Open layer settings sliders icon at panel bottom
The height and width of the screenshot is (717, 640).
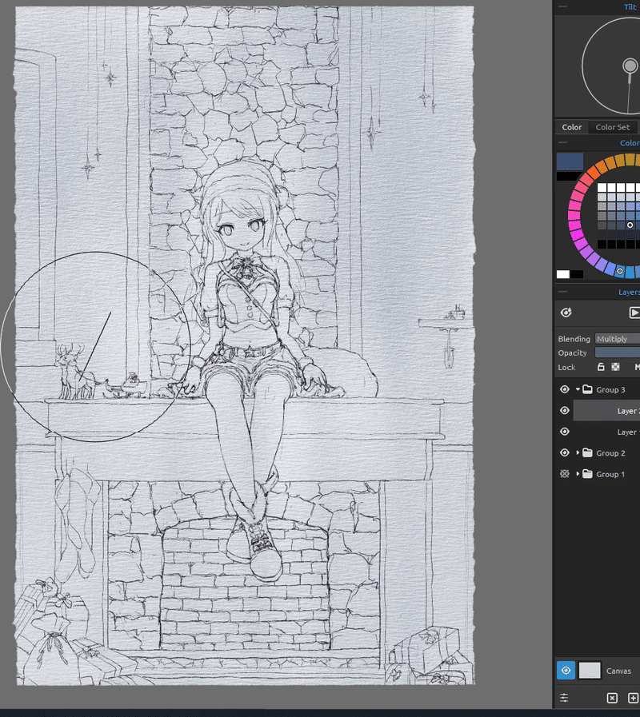(564, 698)
